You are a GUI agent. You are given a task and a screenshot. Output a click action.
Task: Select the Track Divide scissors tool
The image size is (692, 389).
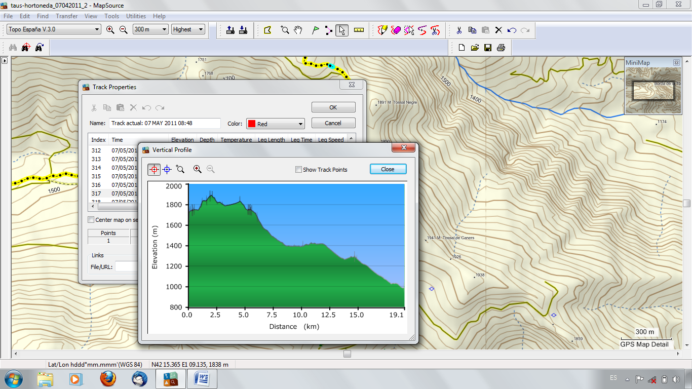pyautogui.click(x=435, y=30)
